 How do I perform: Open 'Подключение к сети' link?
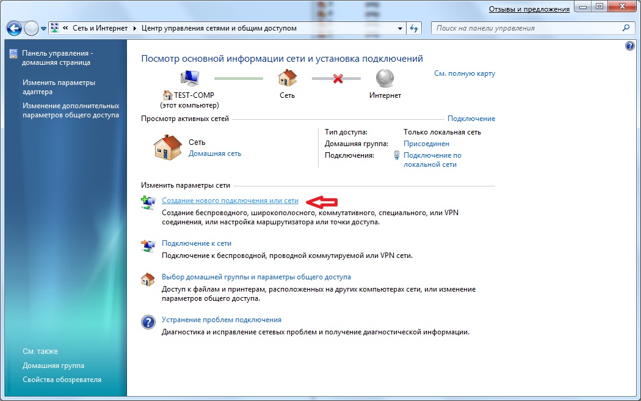tap(197, 243)
